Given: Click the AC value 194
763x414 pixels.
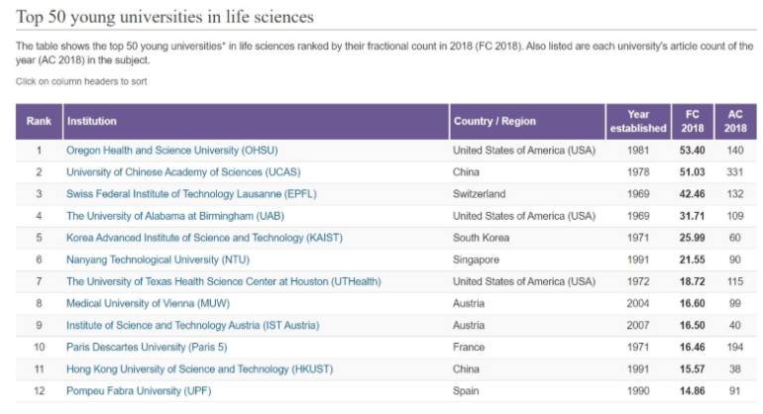Looking at the screenshot, I should click(735, 348).
